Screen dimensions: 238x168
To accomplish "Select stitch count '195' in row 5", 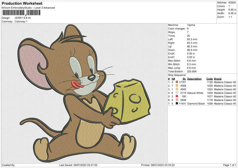I will [x=184, y=96].
